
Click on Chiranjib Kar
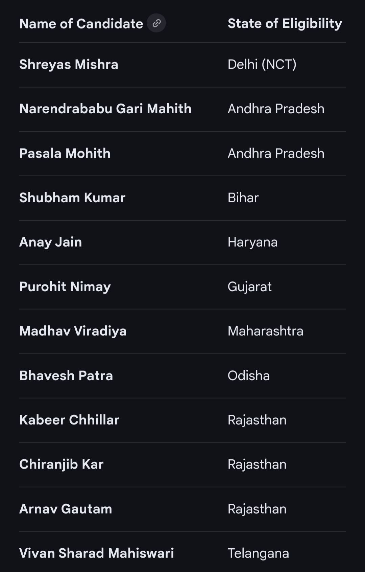pyautogui.click(x=61, y=464)
